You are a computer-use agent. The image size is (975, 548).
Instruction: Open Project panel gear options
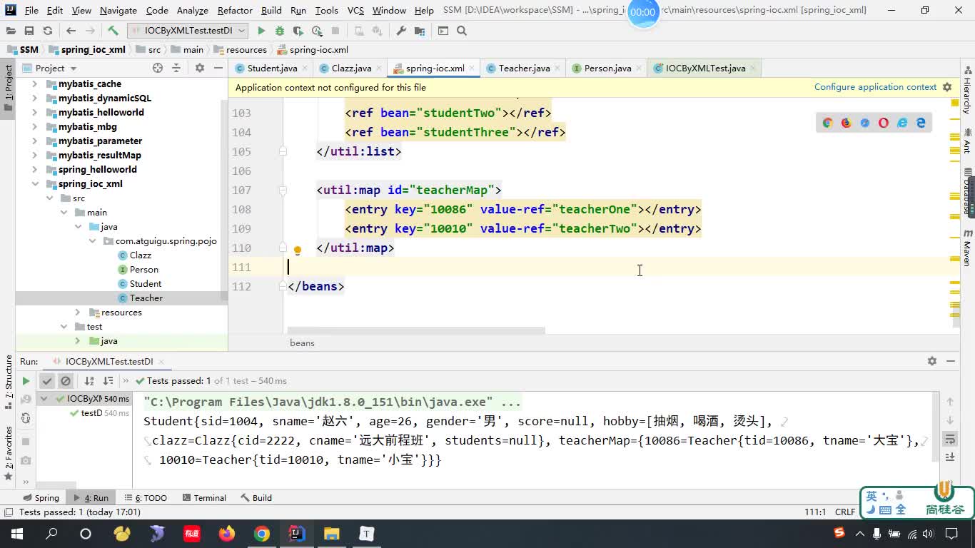(200, 68)
